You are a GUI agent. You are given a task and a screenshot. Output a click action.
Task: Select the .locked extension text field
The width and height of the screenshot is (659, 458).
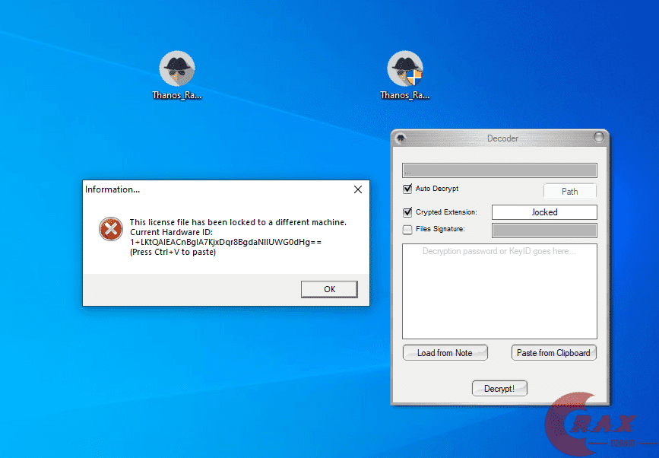pos(544,212)
